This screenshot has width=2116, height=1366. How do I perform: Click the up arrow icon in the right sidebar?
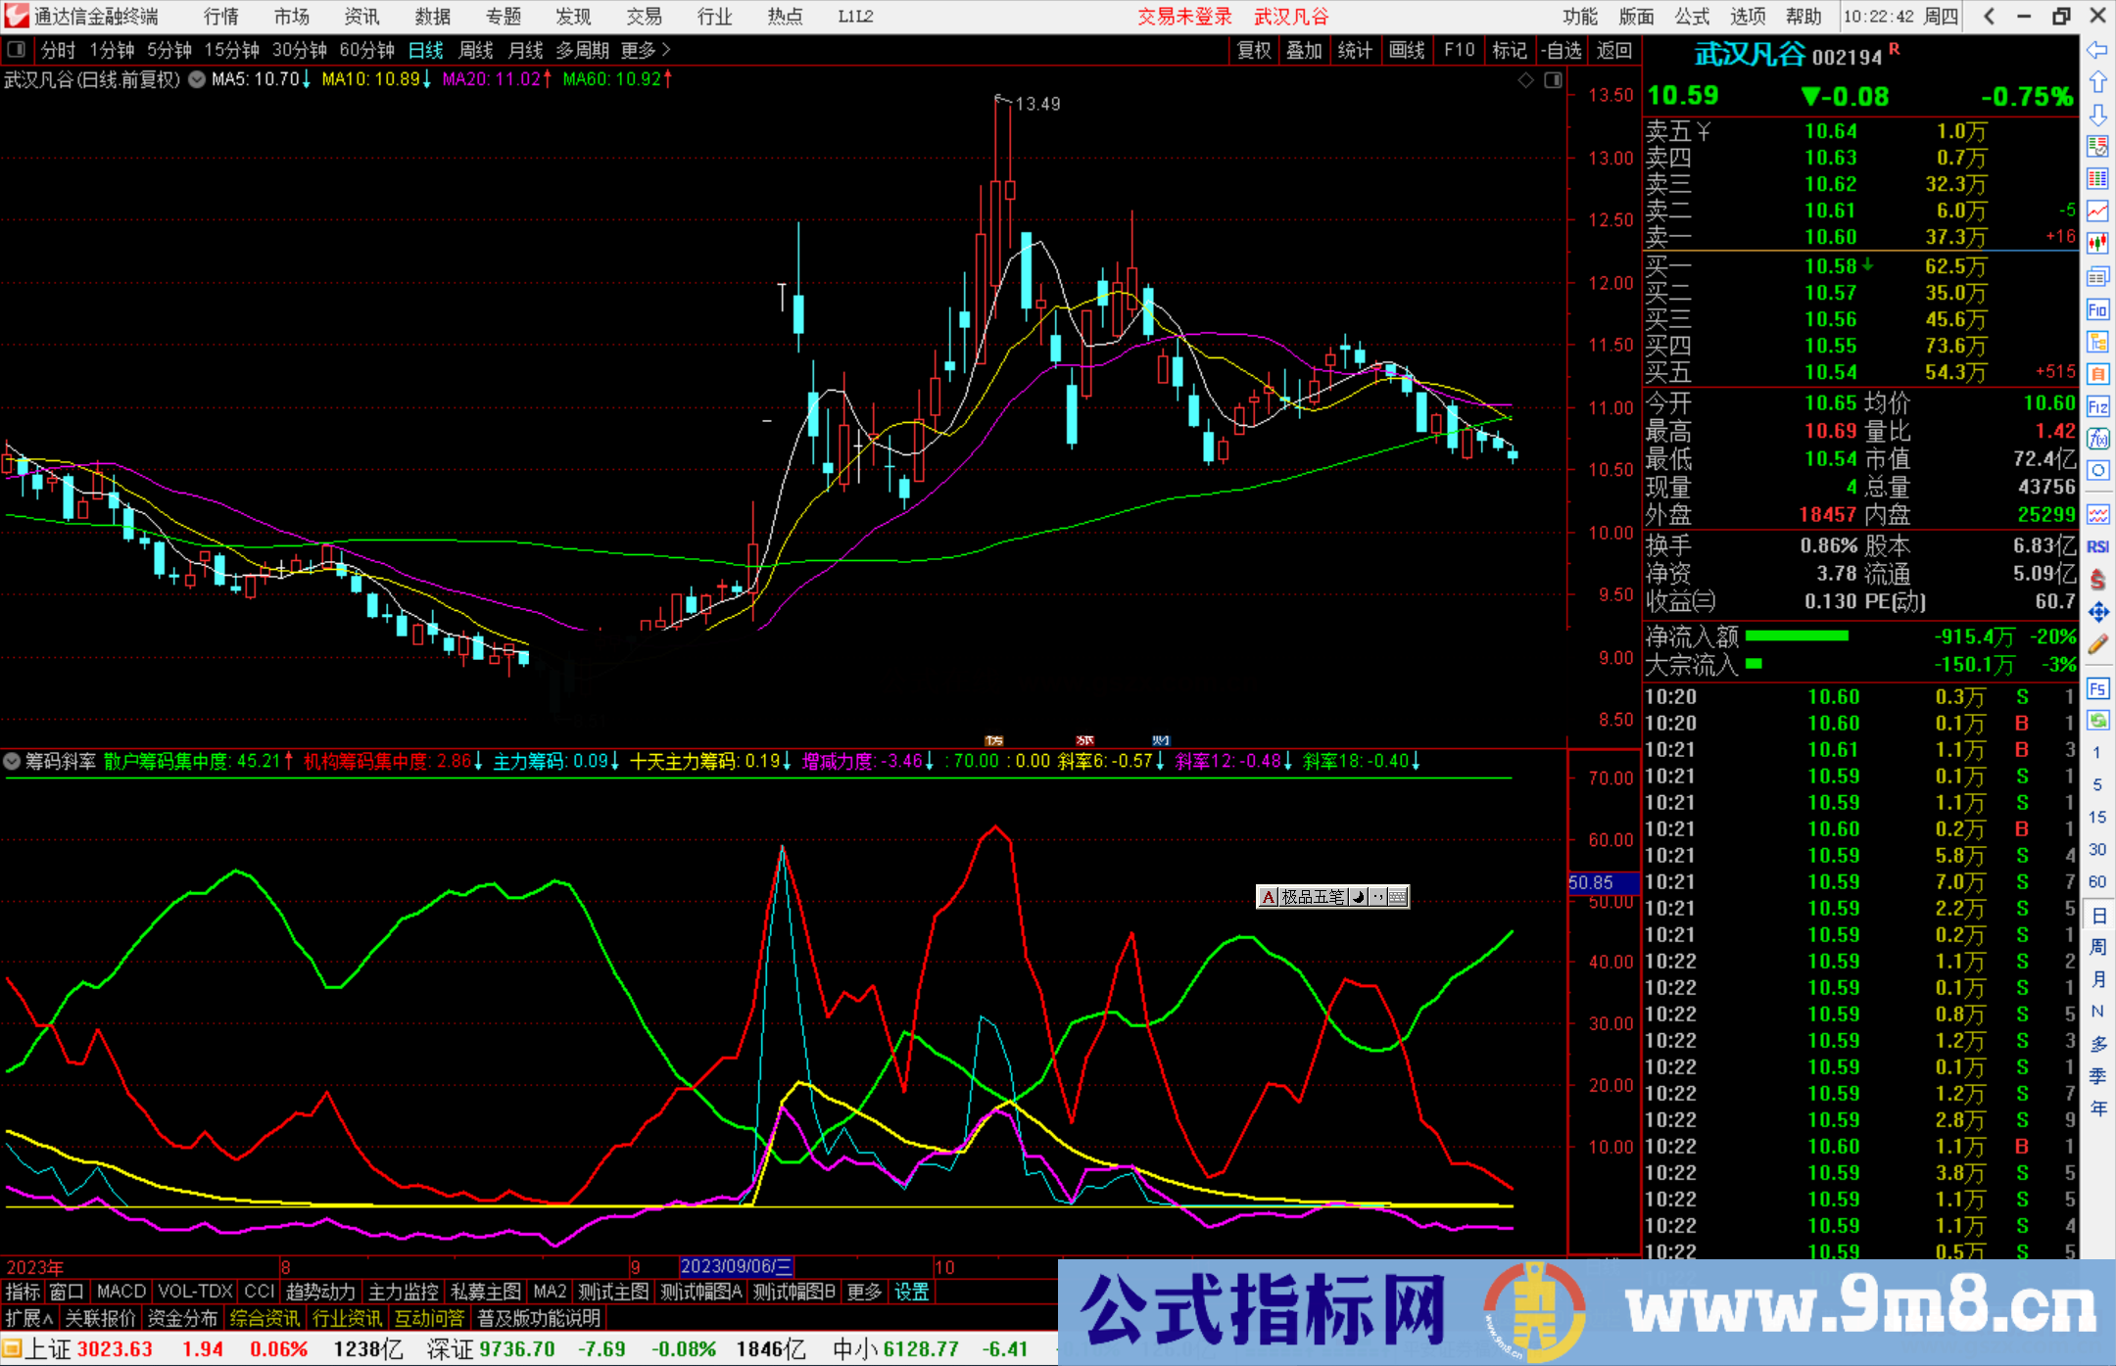[2097, 82]
